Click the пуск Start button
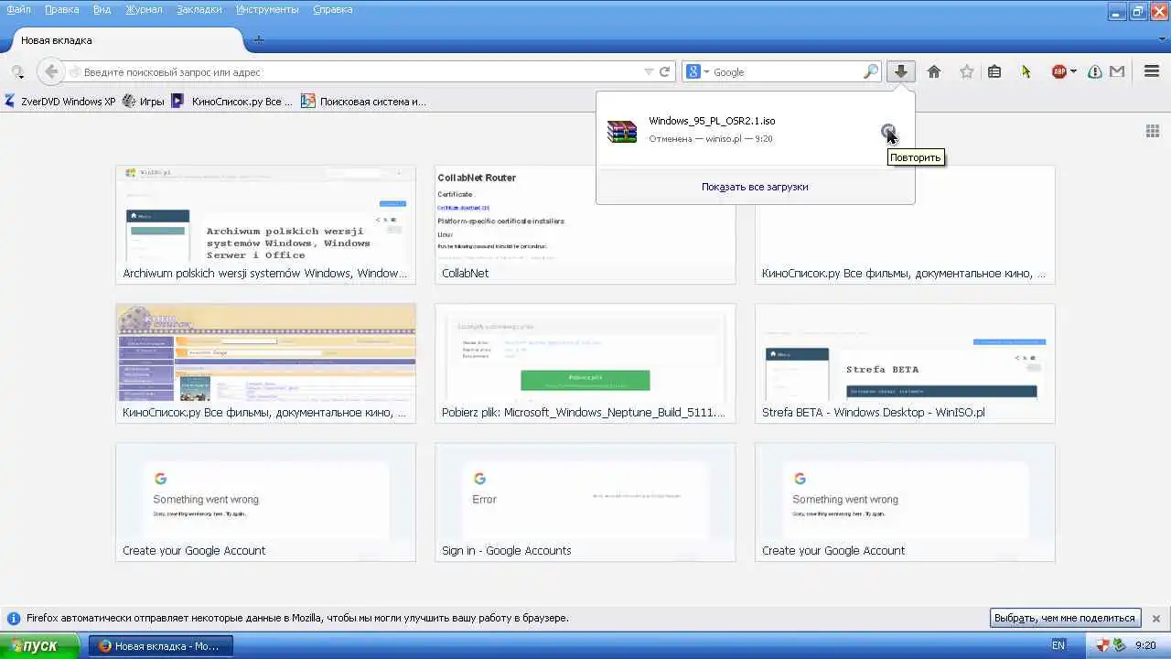The width and height of the screenshot is (1171, 659). click(40, 645)
